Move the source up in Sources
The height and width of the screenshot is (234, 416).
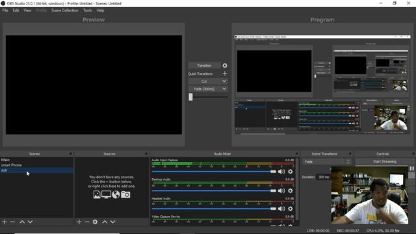(x=105, y=222)
